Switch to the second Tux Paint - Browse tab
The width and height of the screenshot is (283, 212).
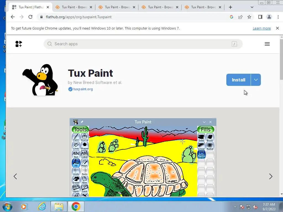click(x=74, y=7)
